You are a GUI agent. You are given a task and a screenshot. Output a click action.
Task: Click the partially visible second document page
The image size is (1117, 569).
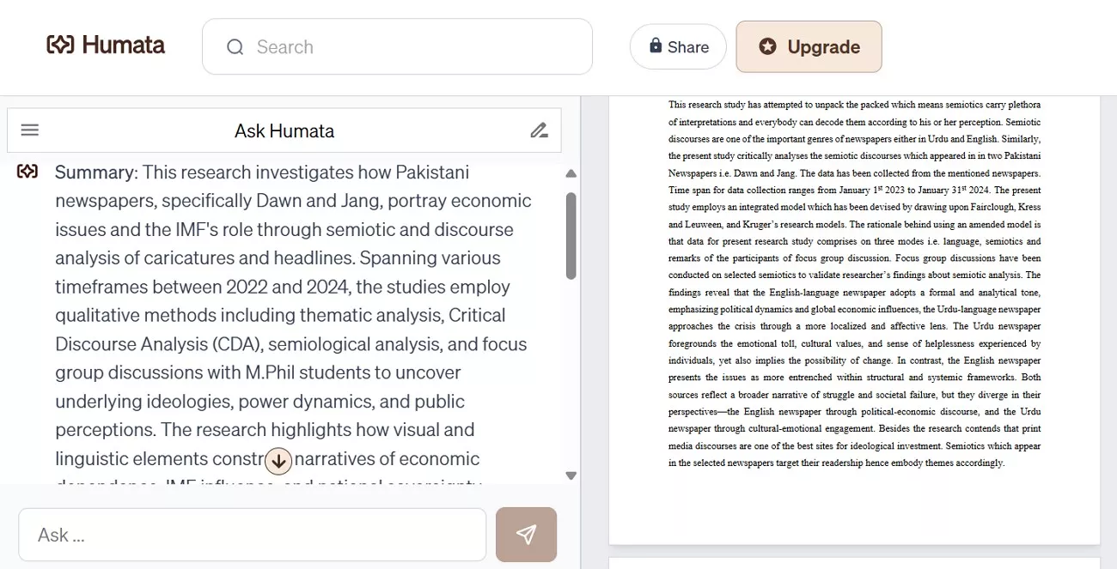[855, 563]
